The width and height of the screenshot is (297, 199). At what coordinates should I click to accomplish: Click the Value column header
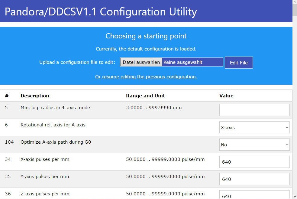tap(226, 96)
